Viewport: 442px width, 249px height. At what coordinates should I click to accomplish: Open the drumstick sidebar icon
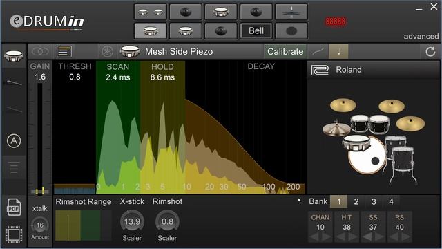tap(14, 83)
